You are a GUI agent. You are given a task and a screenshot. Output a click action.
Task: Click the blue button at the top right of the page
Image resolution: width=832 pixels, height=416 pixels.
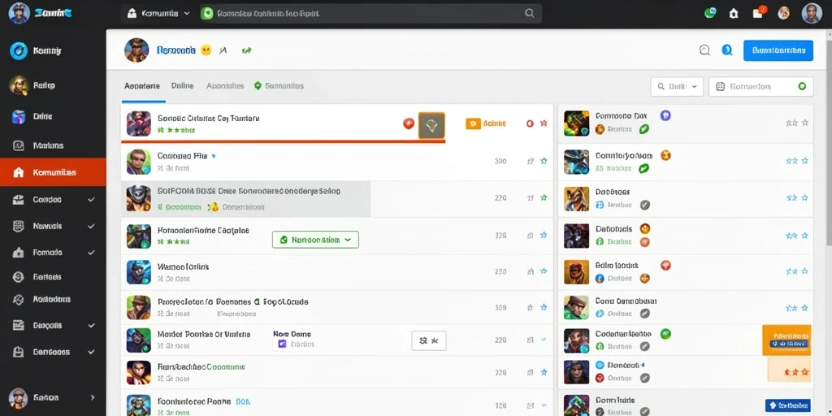[x=778, y=51]
